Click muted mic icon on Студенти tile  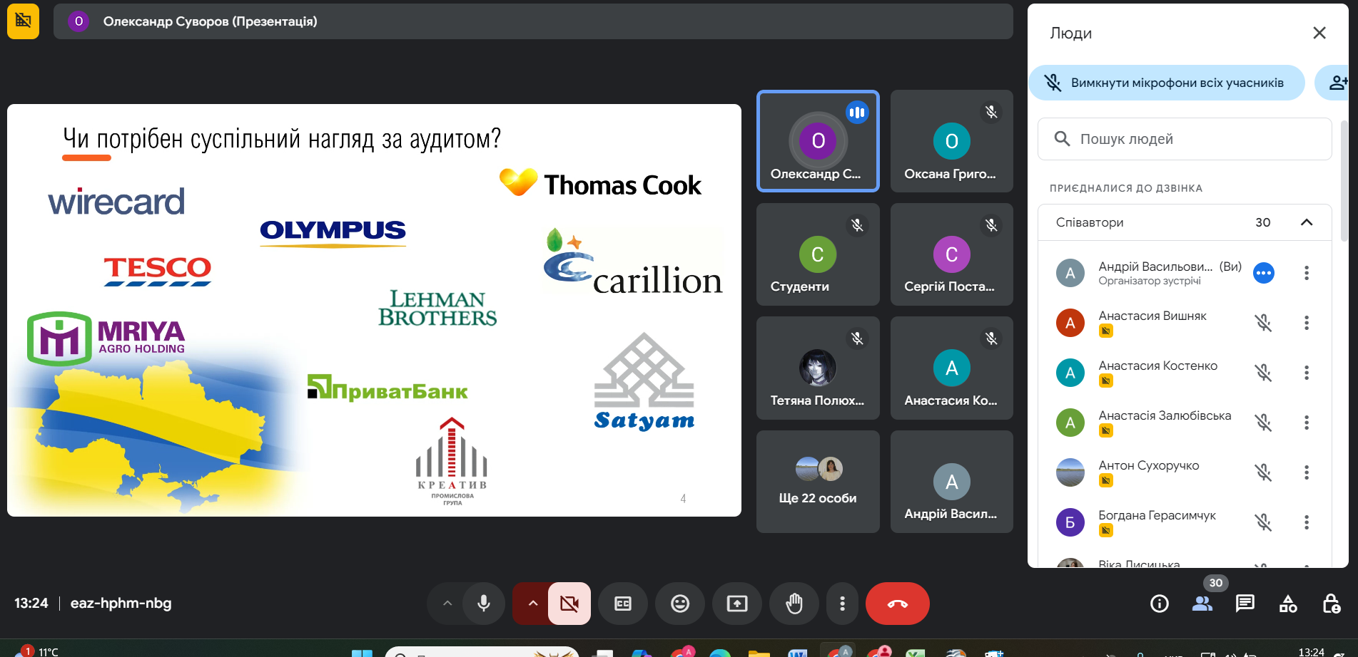857,225
